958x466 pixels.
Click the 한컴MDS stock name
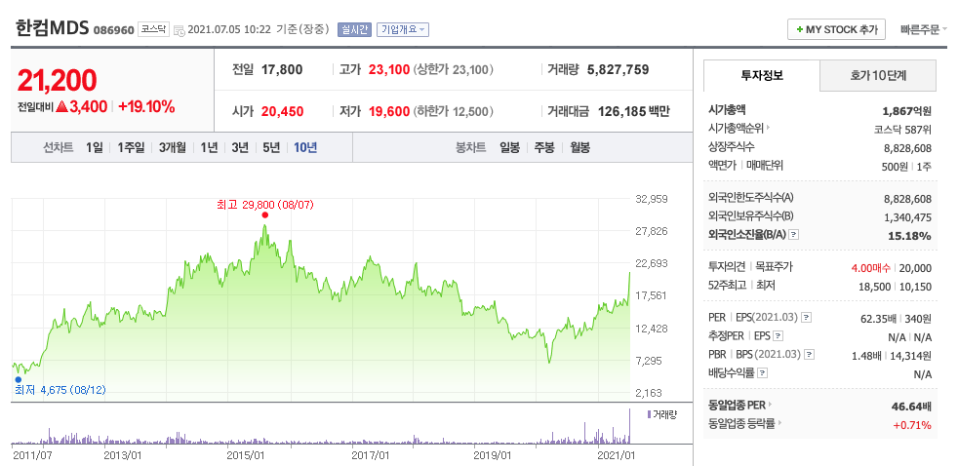(x=52, y=28)
